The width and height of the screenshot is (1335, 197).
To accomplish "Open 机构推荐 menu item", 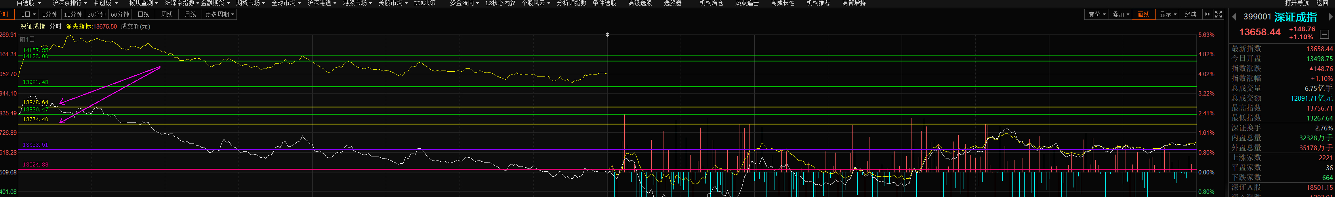I will coord(818,3).
